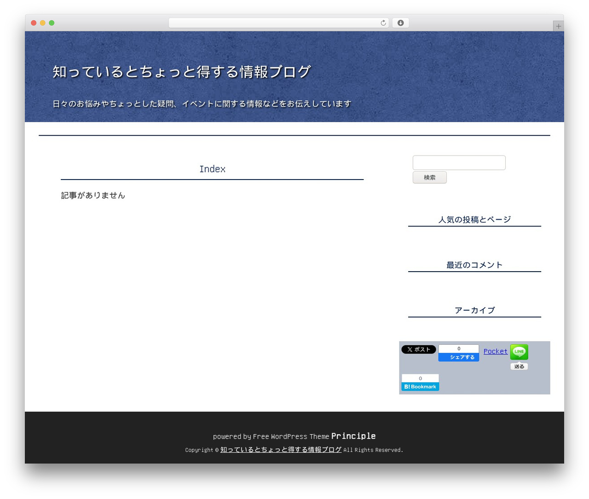Click the browser reload icon
This screenshot has height=499, width=589.
pos(383,23)
